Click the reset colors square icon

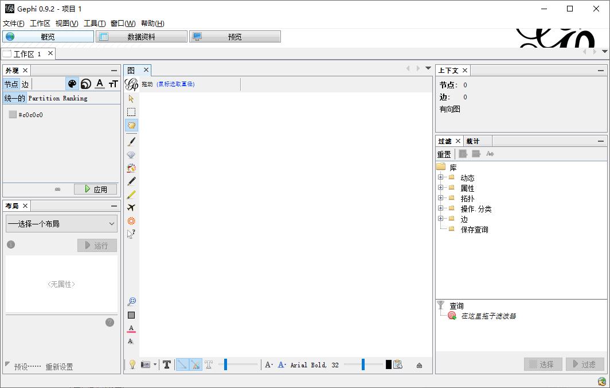(x=131, y=315)
